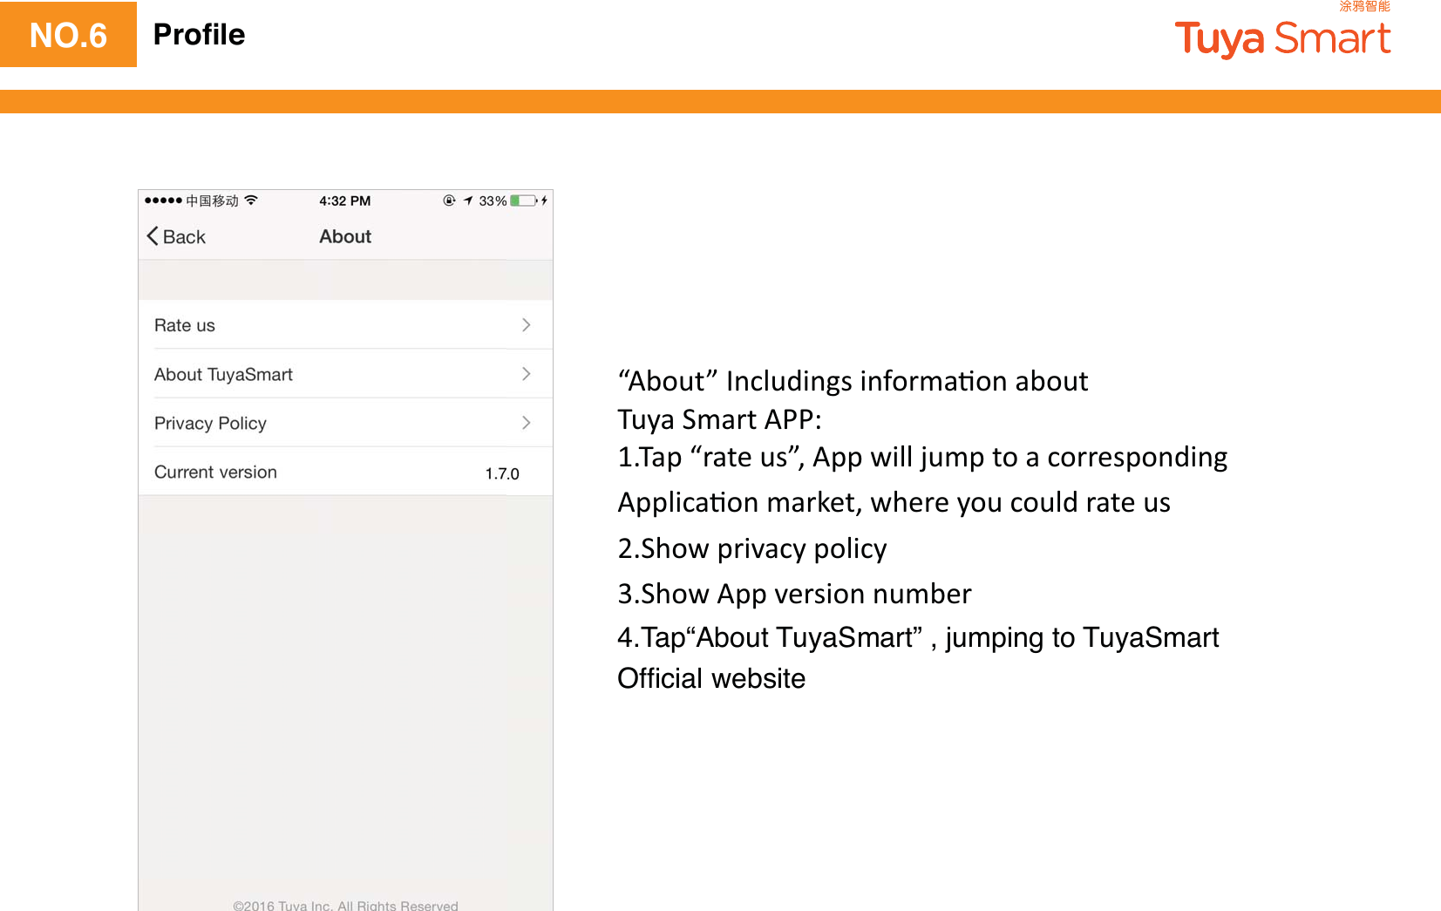The height and width of the screenshot is (911, 1441).
Task: Click the 33% battery percentage text
Action: (493, 201)
